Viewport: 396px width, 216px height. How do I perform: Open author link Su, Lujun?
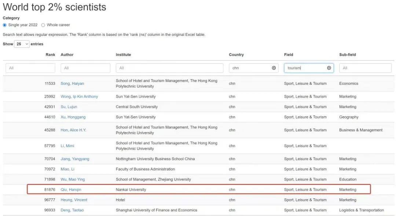[x=69, y=107]
